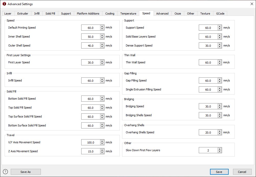Viewport: 256px width, 177px height.
Task: Decrease Z Axis Movement Speed down arrow
Action: tap(102, 153)
